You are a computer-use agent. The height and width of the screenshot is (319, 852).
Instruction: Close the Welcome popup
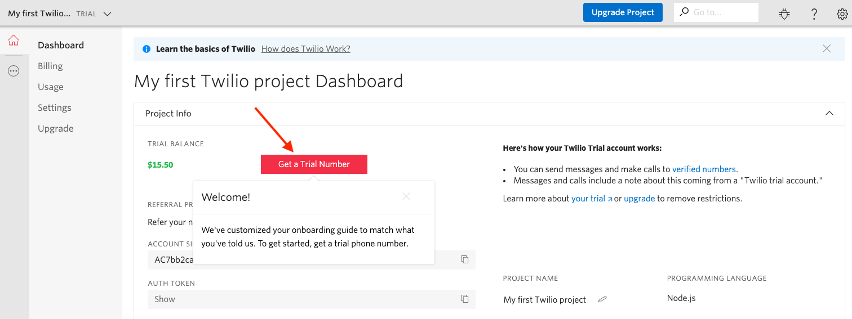(x=406, y=196)
